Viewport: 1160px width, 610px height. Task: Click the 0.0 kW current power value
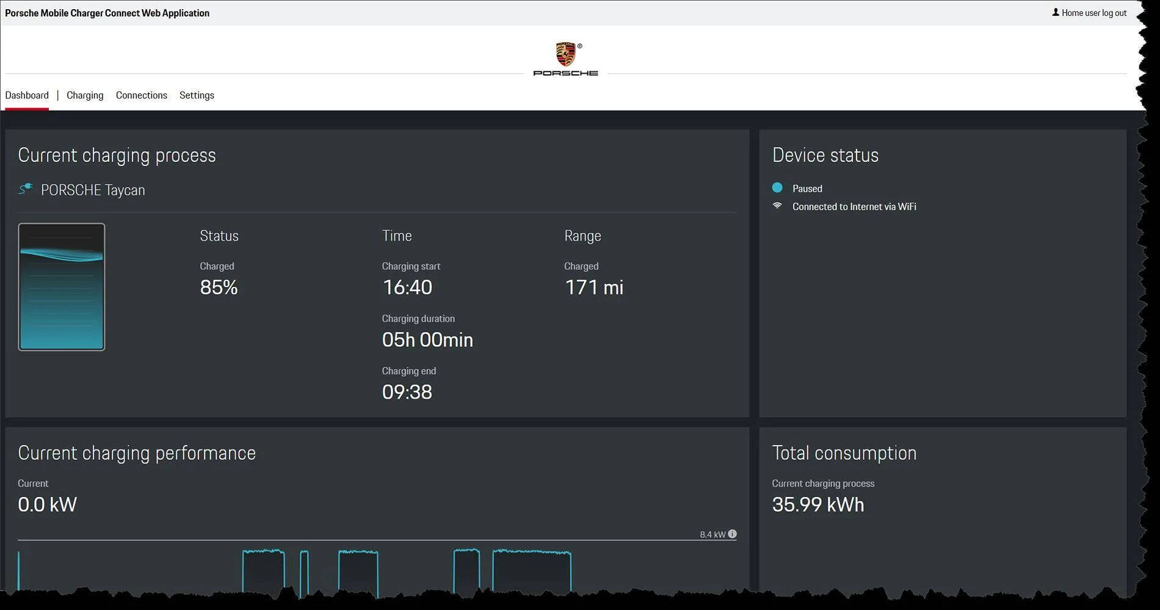[x=48, y=505]
